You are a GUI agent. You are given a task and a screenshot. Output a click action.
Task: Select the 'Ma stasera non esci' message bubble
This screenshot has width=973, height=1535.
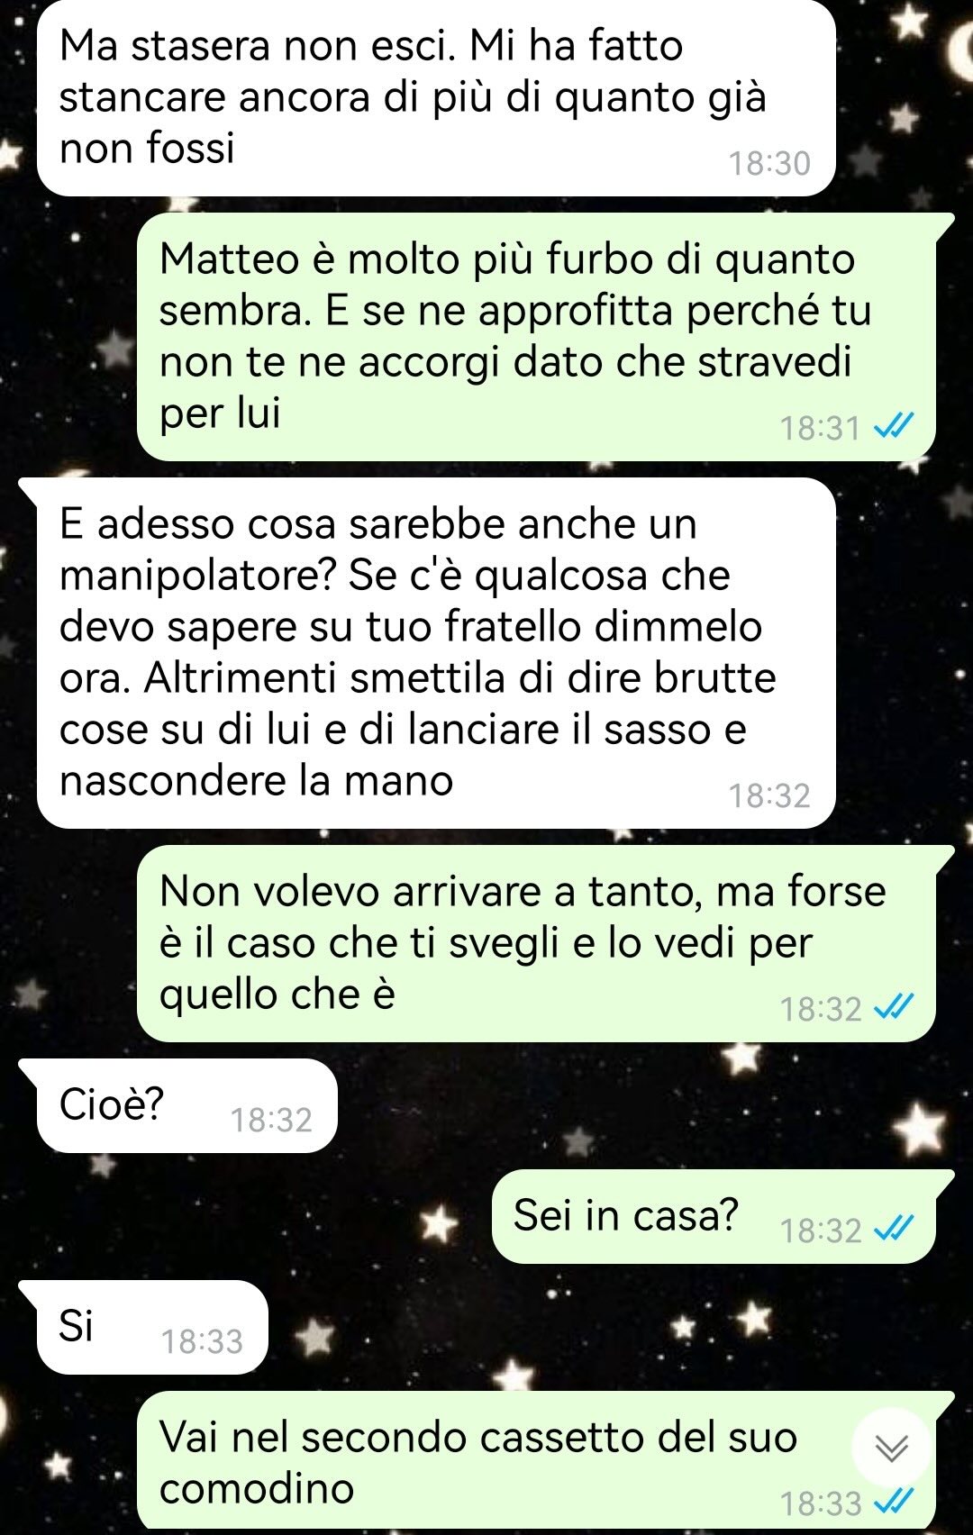pos(436,97)
